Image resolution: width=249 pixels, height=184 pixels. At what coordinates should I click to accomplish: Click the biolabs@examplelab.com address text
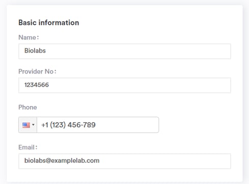[62, 161]
